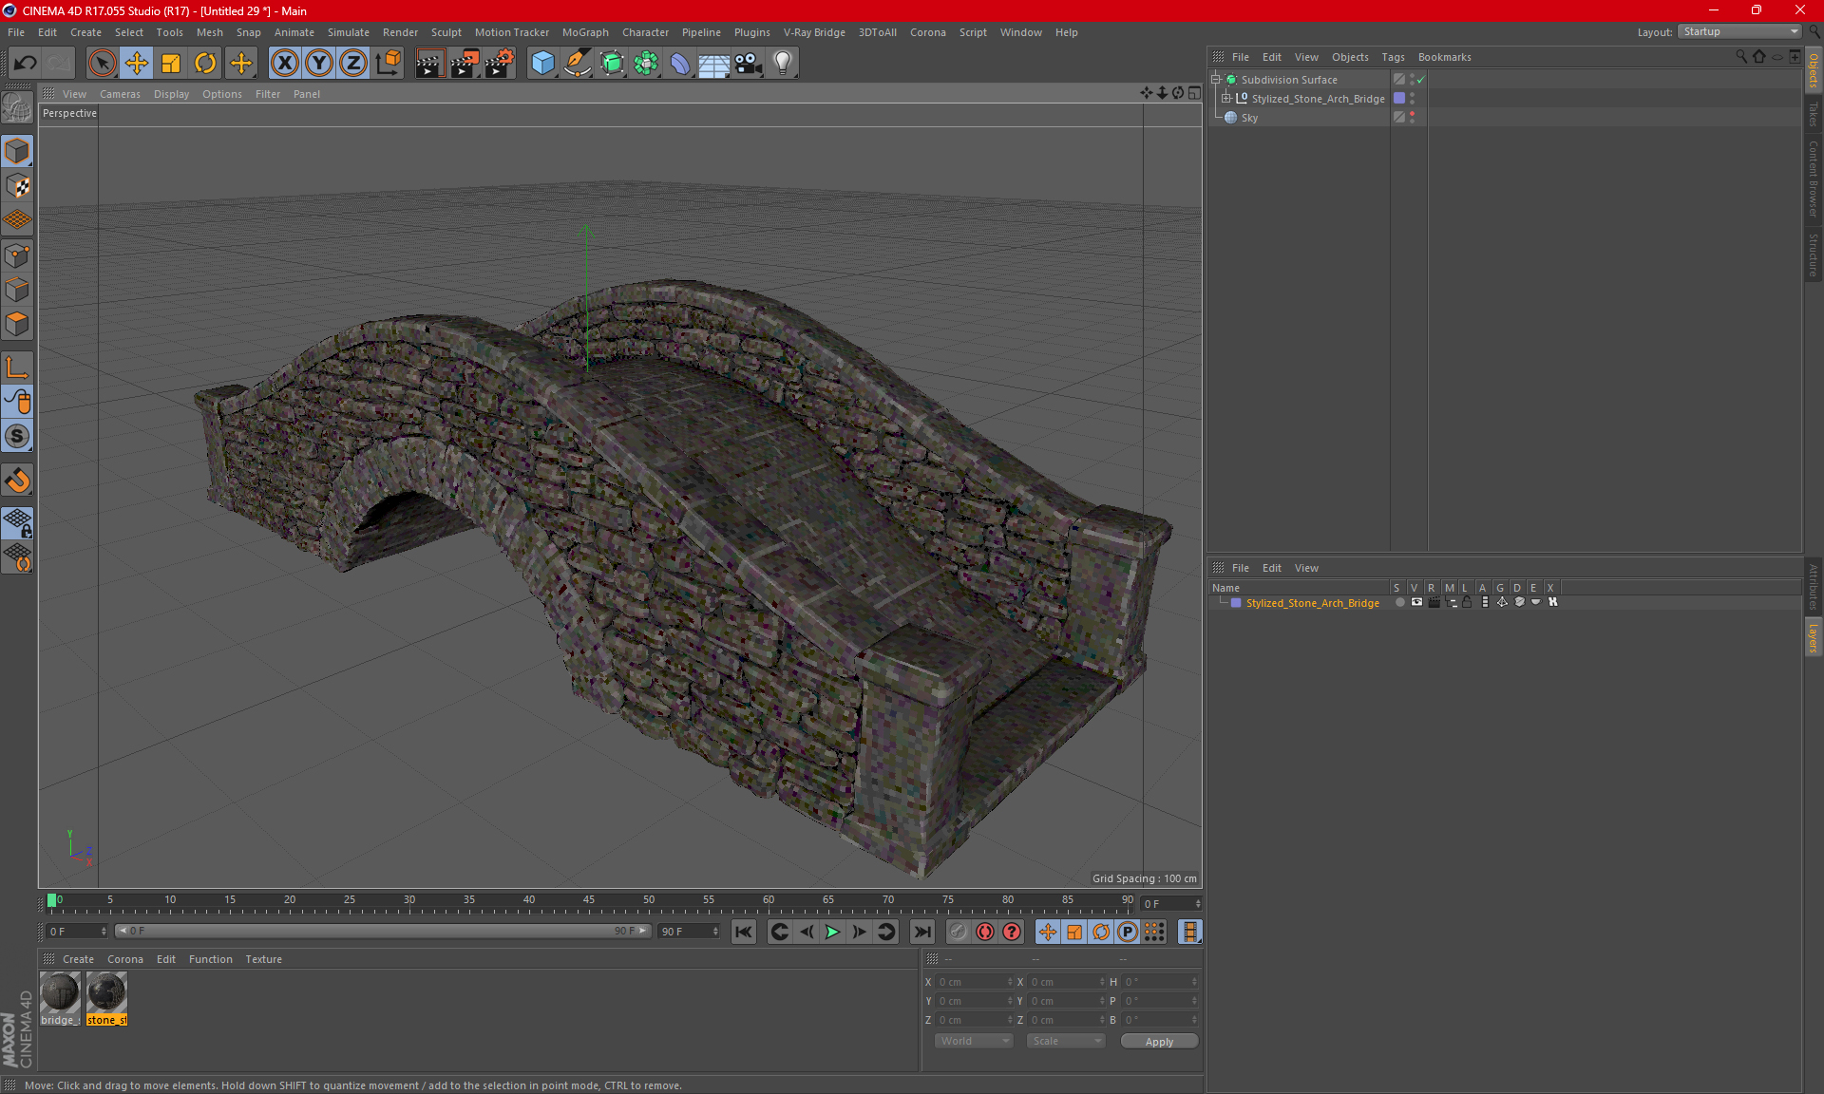This screenshot has height=1094, width=1824.
Task: Select the bridge material thumbnail
Action: click(60, 999)
